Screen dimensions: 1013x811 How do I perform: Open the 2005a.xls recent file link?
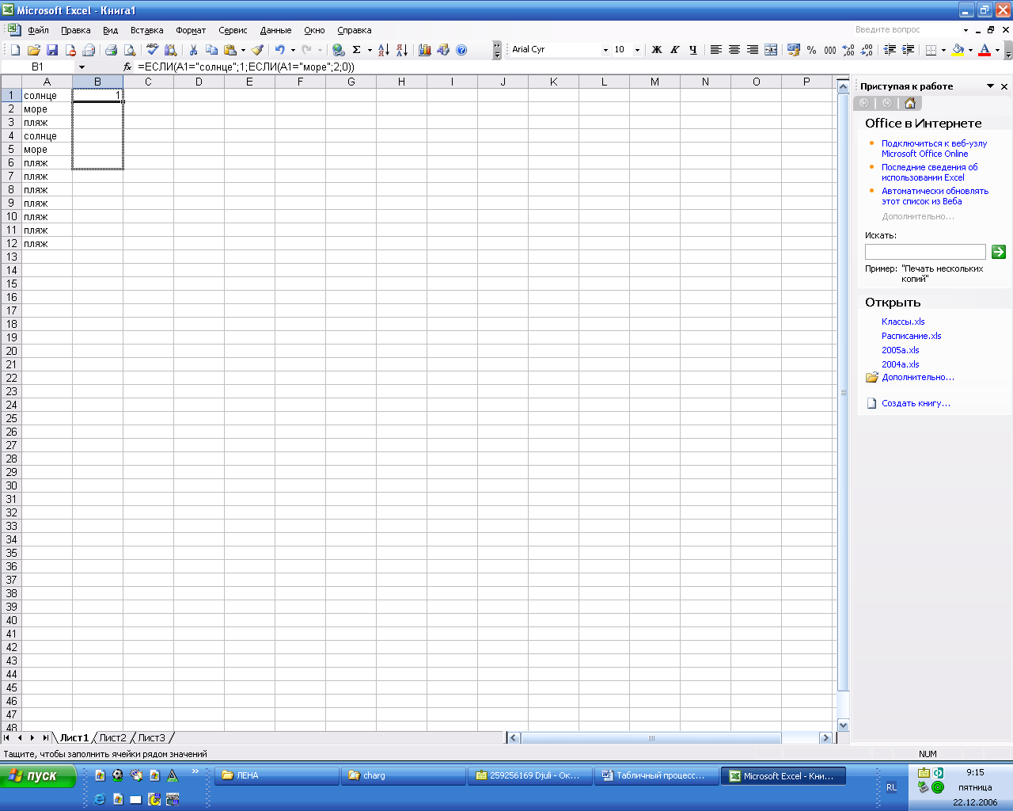point(901,350)
